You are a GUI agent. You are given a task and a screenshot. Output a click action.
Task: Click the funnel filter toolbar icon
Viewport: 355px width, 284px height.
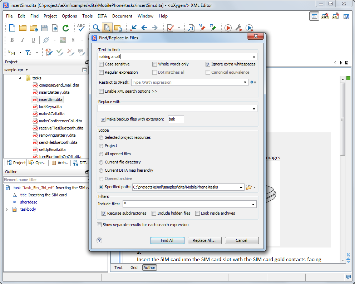click(x=28, y=52)
